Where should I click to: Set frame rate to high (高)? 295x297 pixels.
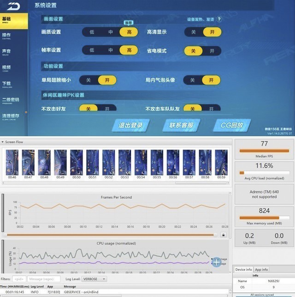pyautogui.click(x=129, y=50)
